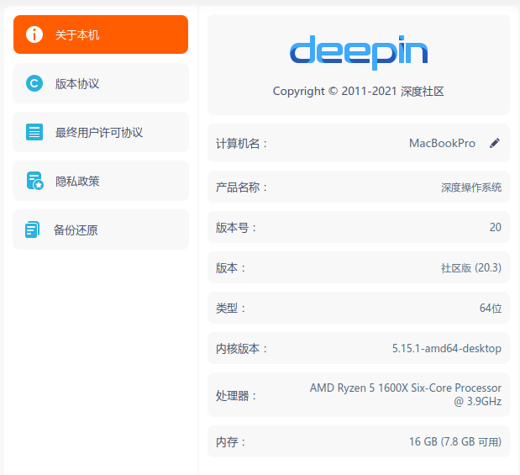520x475 pixels.
Task: Click the 内存 label
Action: 230,442
